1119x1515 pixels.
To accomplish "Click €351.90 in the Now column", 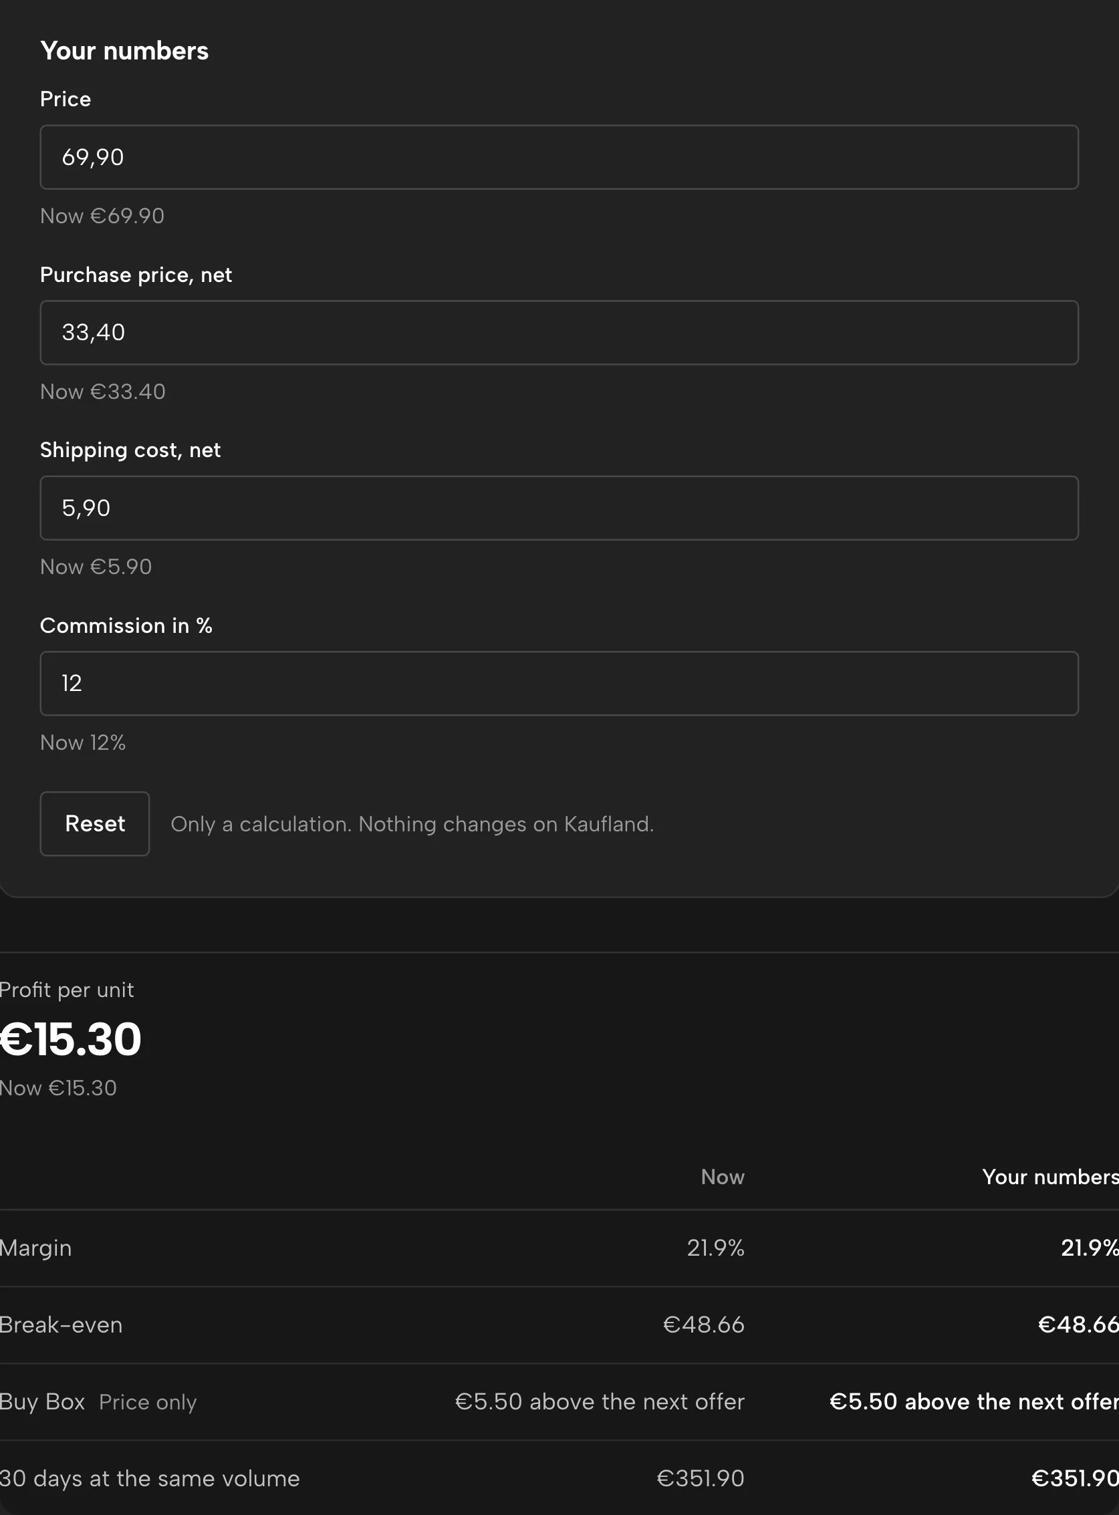I will pos(701,1478).
